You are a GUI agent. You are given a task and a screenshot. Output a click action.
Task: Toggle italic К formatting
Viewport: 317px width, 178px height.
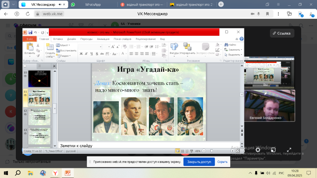86,54
